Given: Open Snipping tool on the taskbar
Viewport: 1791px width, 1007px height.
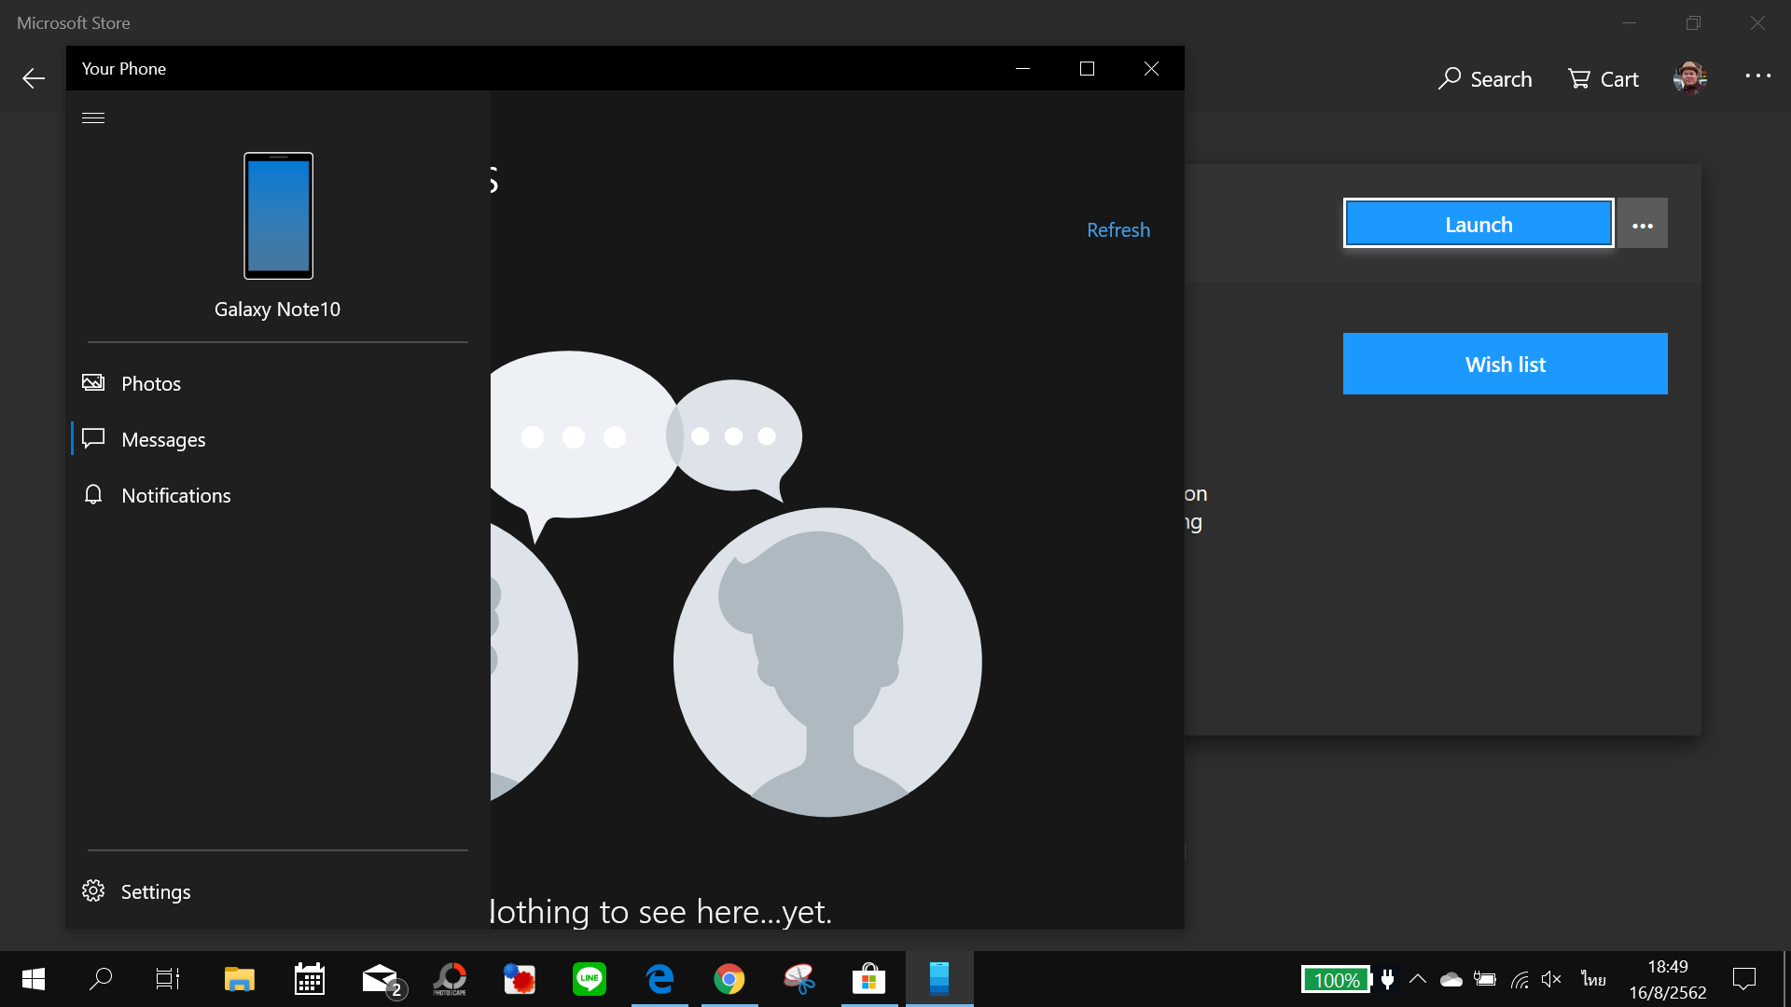Looking at the screenshot, I should pyautogui.click(x=799, y=979).
